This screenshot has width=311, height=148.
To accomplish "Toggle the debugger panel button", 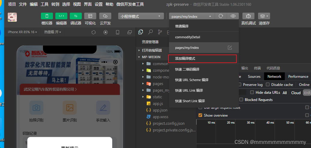I will tap(76, 16).
